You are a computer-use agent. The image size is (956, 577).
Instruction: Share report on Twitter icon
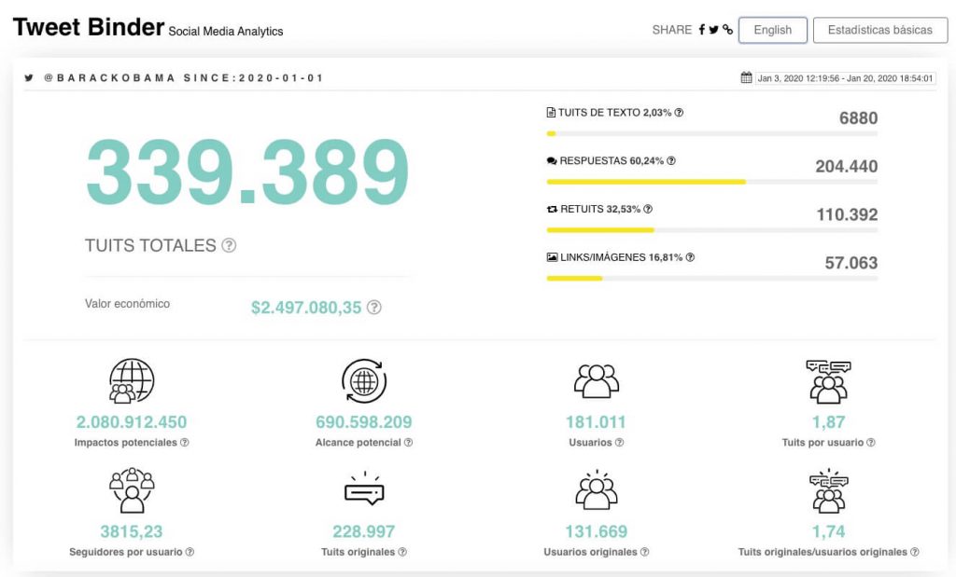(714, 29)
